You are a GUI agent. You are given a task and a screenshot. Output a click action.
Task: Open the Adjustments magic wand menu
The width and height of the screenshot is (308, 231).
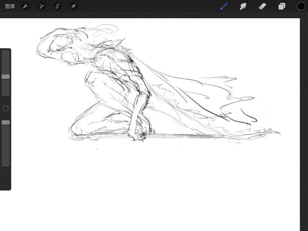pyautogui.click(x=41, y=6)
